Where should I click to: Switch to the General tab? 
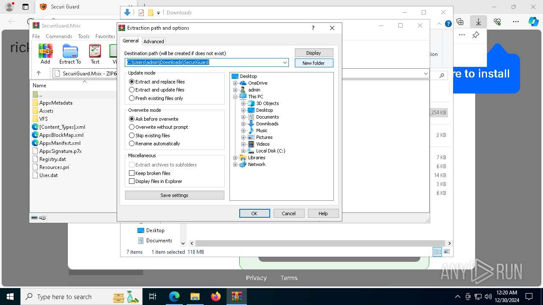coord(131,41)
